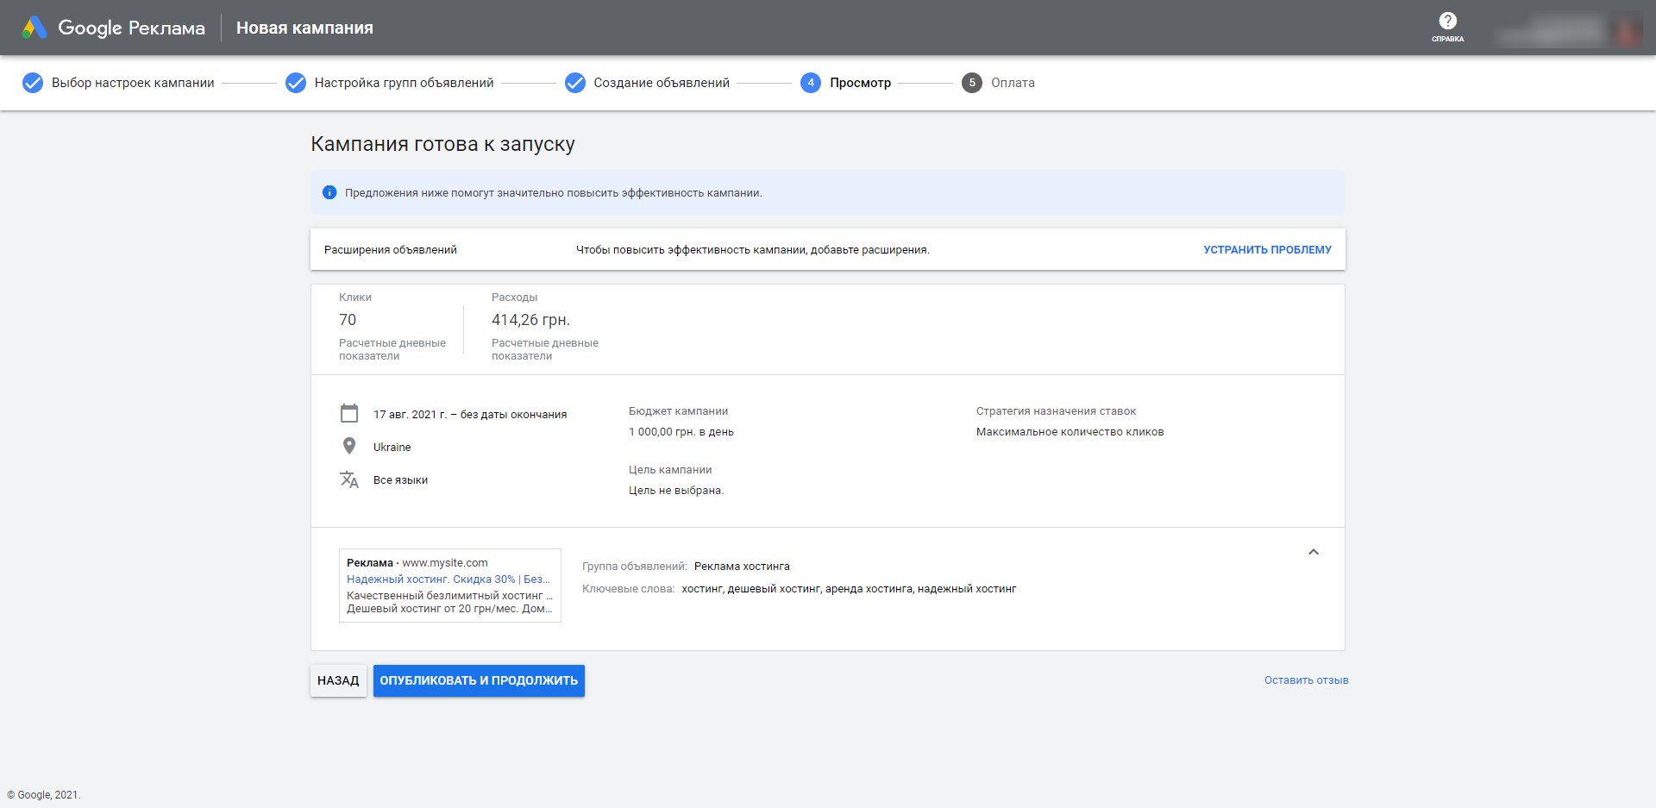The height and width of the screenshot is (808, 1656).
Task: Click the translate icon by Все языки
Action: [x=349, y=479]
